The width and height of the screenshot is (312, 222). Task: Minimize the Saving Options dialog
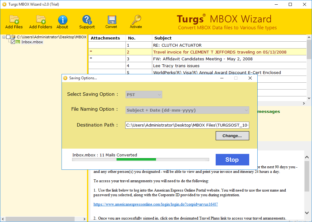tap(222, 78)
